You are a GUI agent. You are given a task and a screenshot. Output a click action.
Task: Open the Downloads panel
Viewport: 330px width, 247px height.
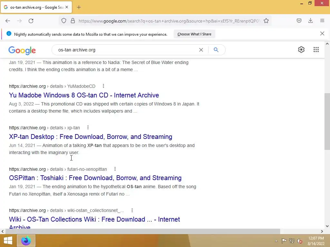[310, 21]
